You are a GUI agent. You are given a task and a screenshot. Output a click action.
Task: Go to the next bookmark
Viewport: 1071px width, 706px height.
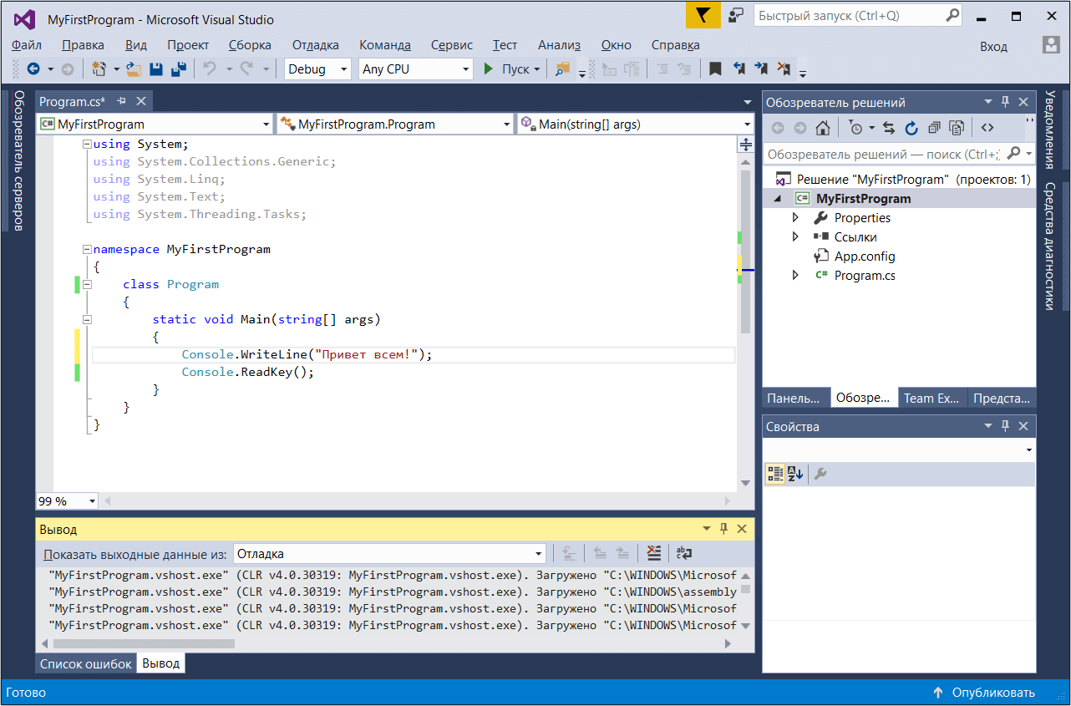pyautogui.click(x=761, y=69)
